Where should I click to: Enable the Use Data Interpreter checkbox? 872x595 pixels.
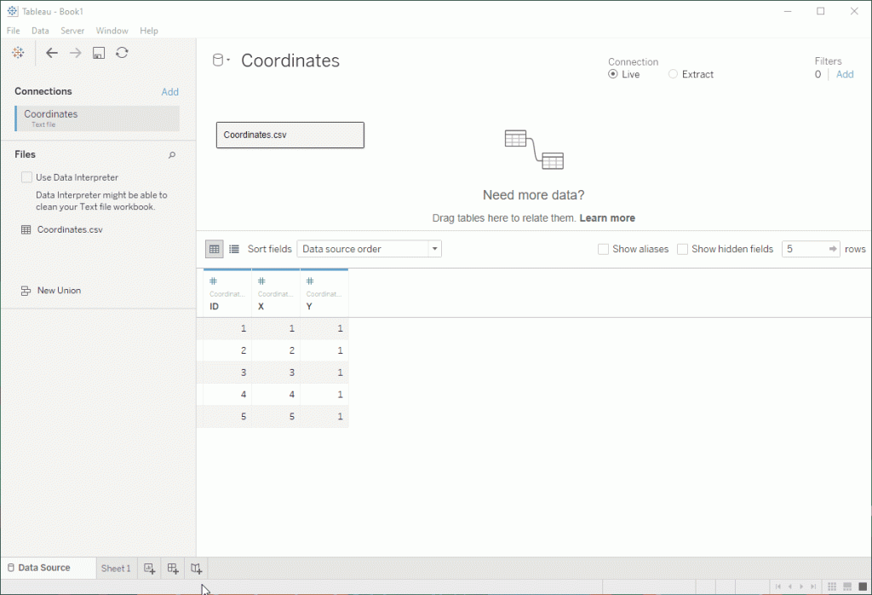pyautogui.click(x=27, y=177)
